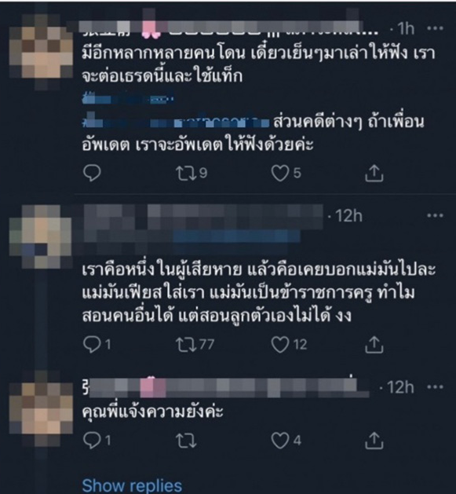The image size is (456, 494).
Task: Share the bottom tweet with 4 likes
Action: click(x=374, y=440)
